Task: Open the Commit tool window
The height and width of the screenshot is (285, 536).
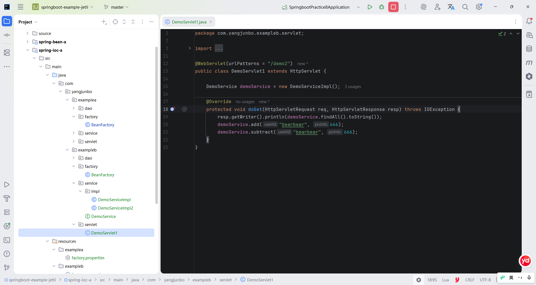Action: coord(7,35)
